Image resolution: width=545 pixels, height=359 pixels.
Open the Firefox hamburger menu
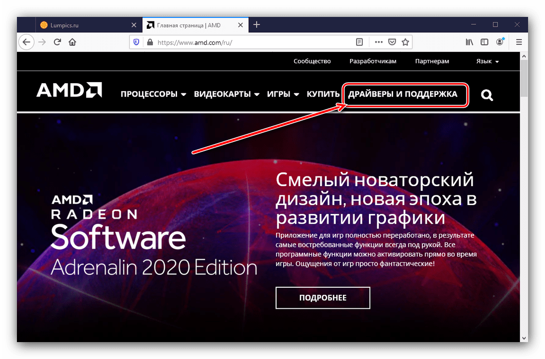[519, 42]
